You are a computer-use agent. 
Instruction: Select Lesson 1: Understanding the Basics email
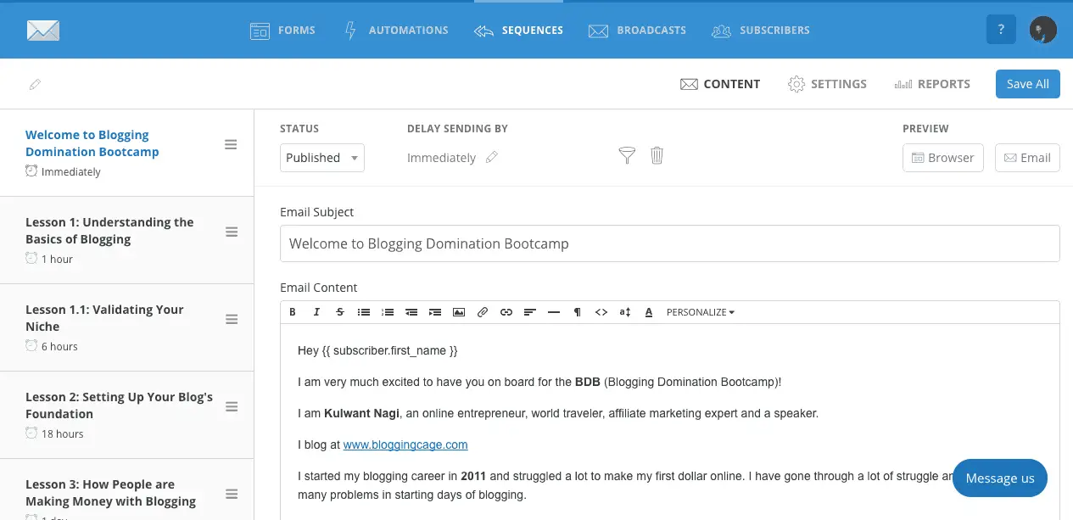pyautogui.click(x=127, y=240)
